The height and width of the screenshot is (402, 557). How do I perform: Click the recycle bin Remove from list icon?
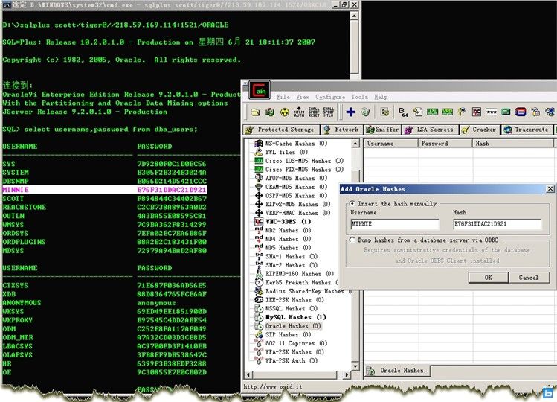(365, 112)
